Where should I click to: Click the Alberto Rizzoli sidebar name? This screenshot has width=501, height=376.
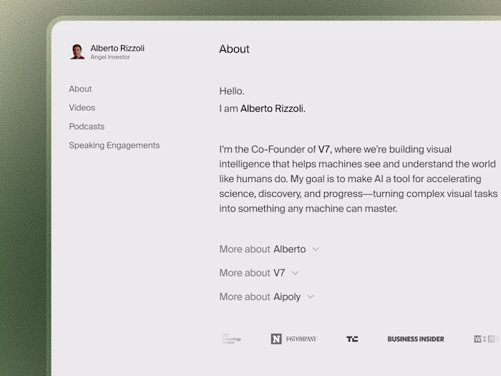[x=117, y=48]
